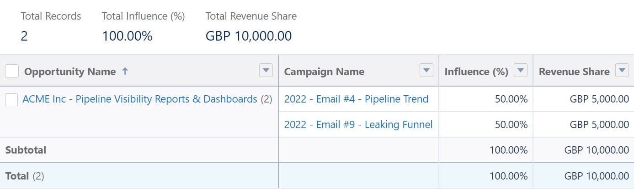Click the Total Revenue Share GBP 10,000.00 summary

pyautogui.click(x=249, y=36)
